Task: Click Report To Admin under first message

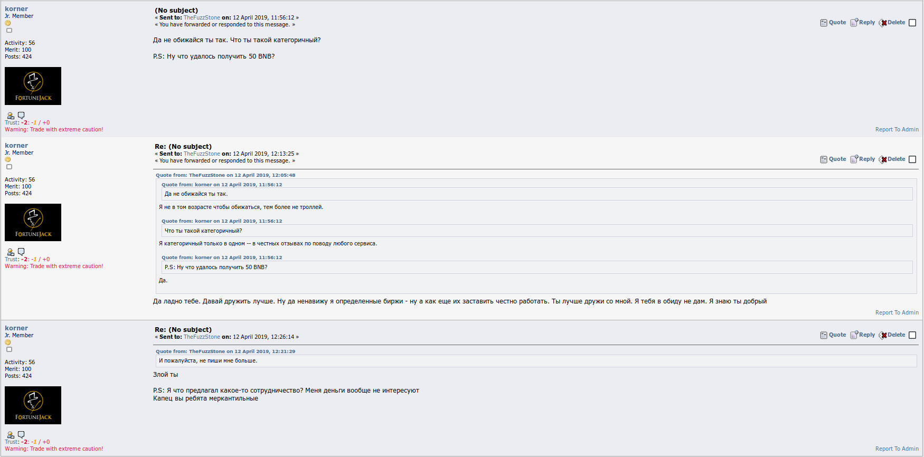Action: 897,129
